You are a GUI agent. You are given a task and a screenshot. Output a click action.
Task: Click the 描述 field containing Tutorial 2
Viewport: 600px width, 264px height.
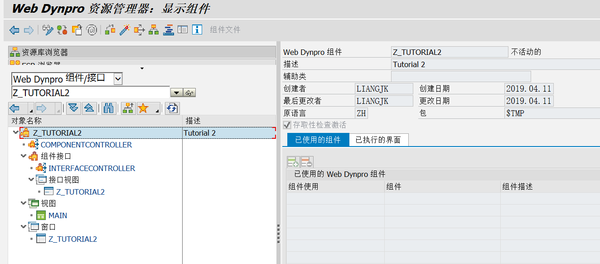[x=495, y=64]
